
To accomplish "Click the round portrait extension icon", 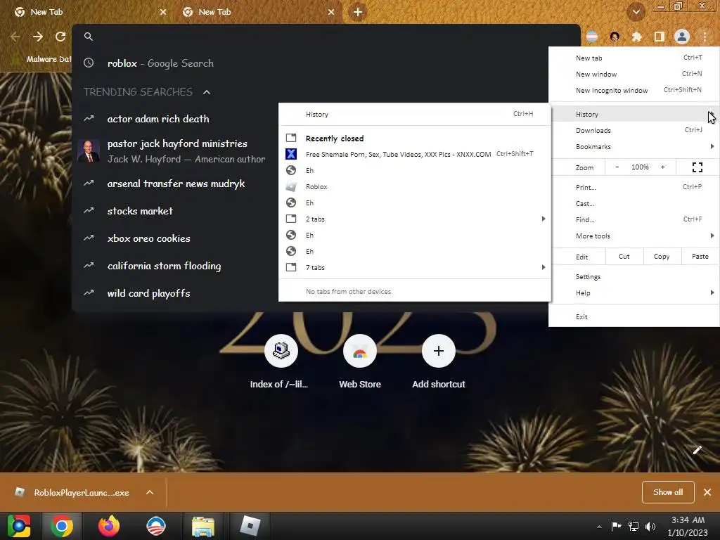I will tap(615, 37).
